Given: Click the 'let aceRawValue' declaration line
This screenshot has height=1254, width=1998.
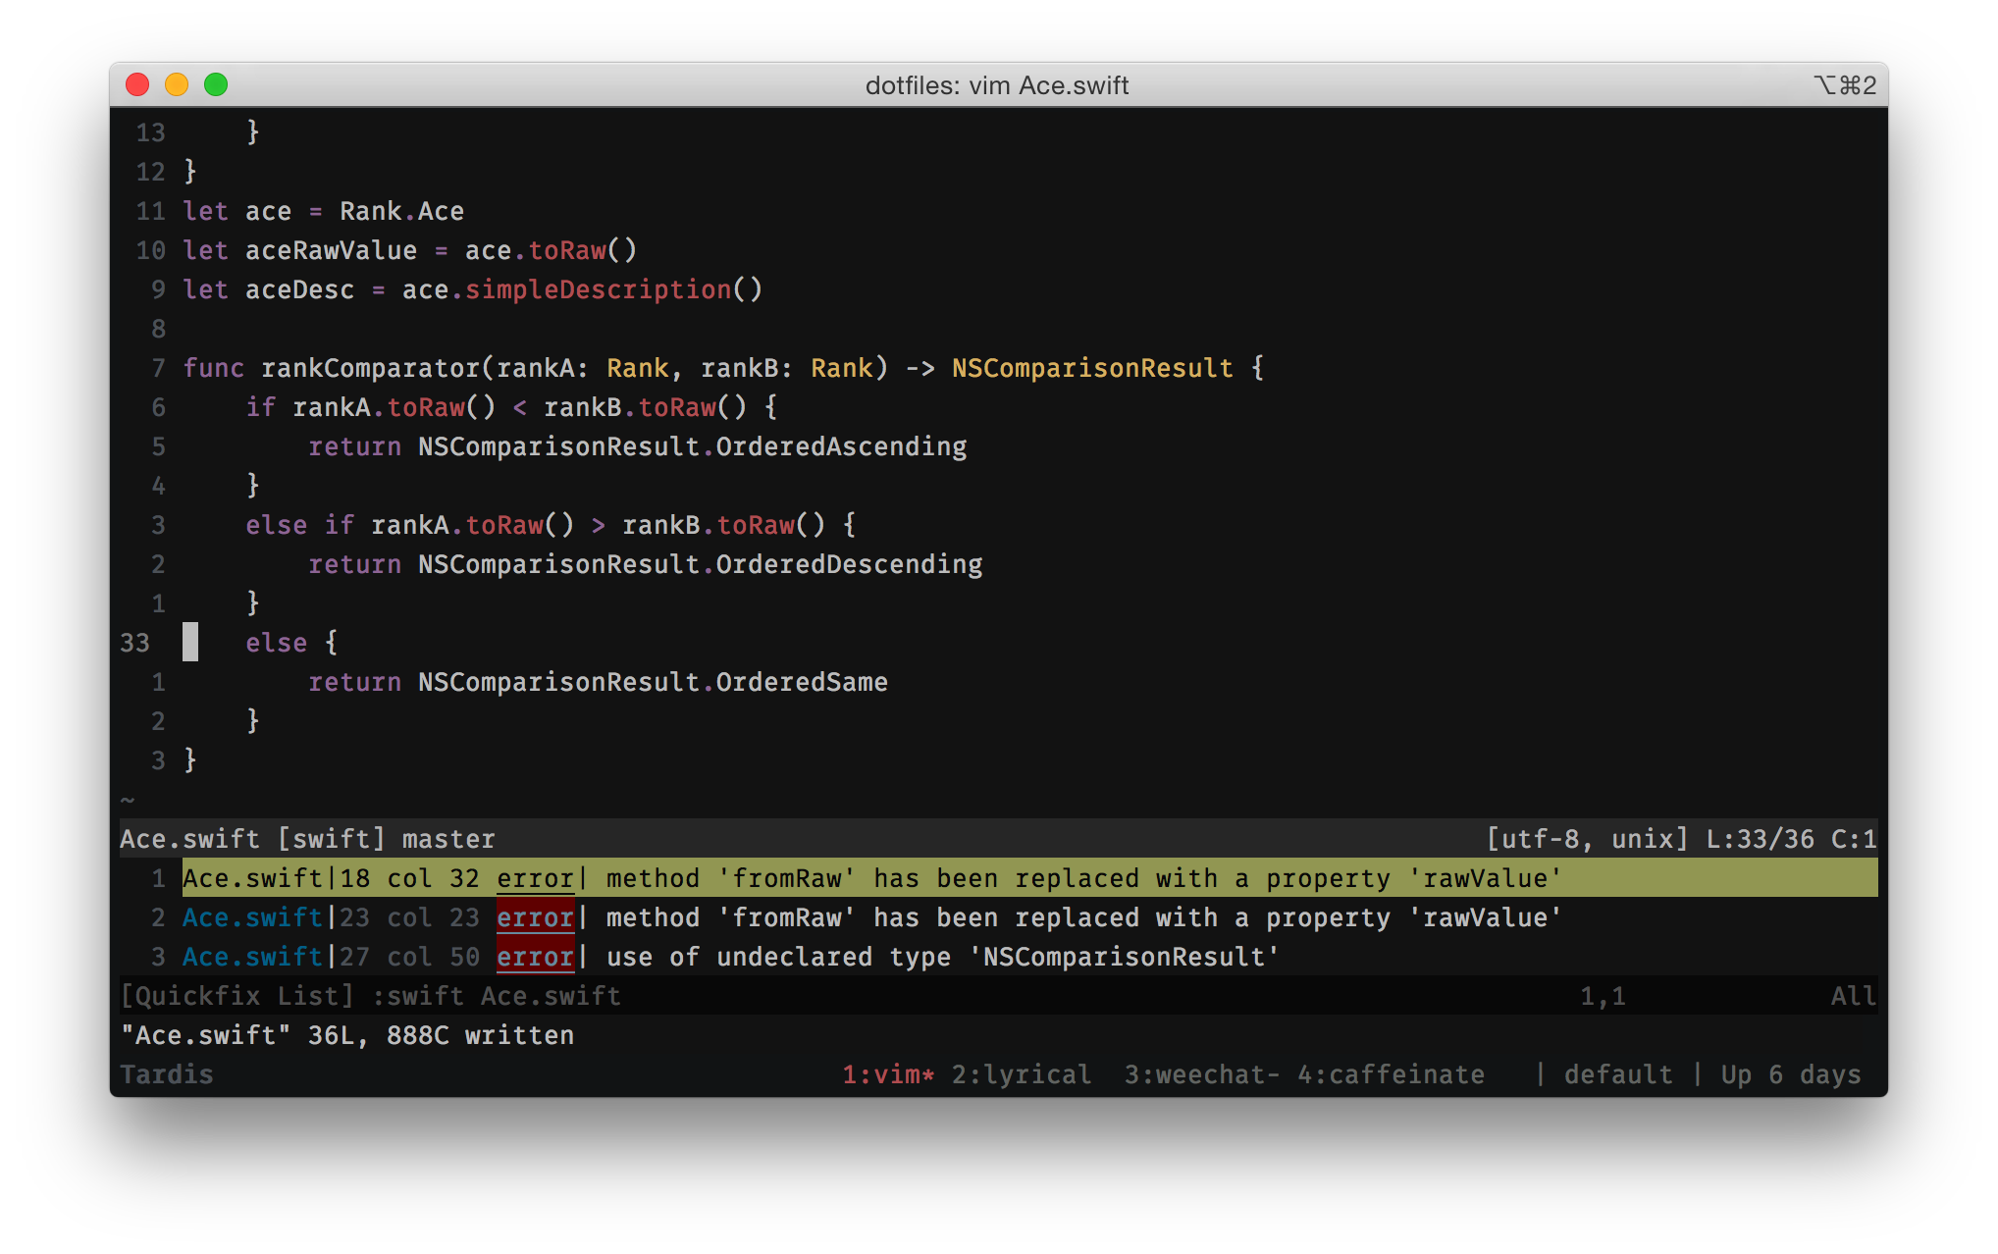Looking at the screenshot, I should [x=408, y=250].
